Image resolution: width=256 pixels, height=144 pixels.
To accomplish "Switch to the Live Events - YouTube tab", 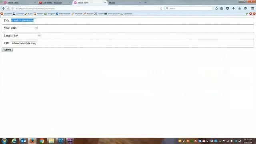I will pyautogui.click(x=54, y=3).
